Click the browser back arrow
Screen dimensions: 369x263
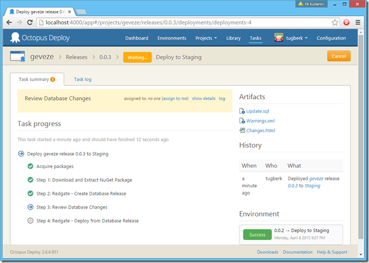(9, 22)
